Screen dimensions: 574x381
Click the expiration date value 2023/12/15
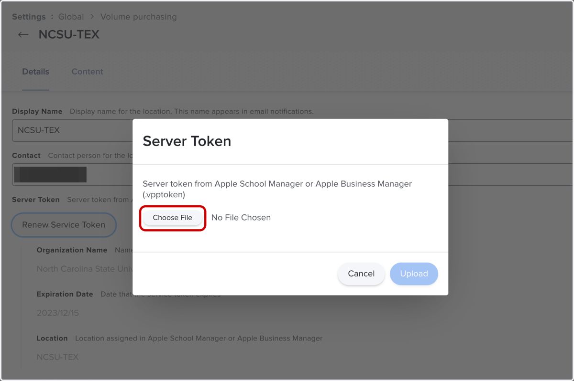coord(58,313)
